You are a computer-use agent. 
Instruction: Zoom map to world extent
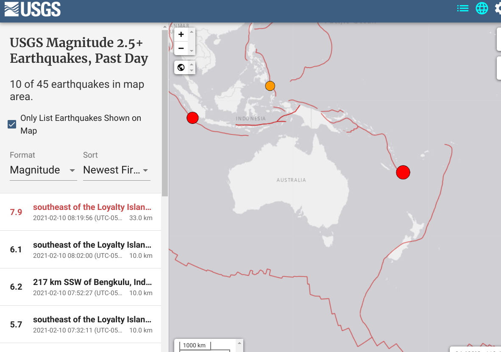(181, 67)
